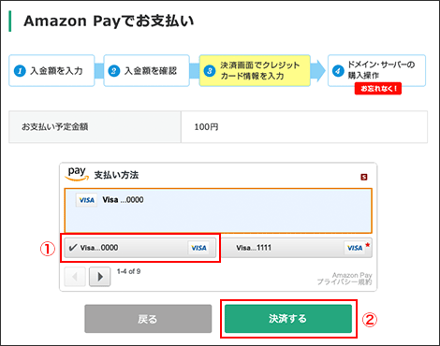Open the Amazon Pay プライバシー規約 link
Image resolution: width=440 pixels, height=346 pixels.
click(x=345, y=279)
